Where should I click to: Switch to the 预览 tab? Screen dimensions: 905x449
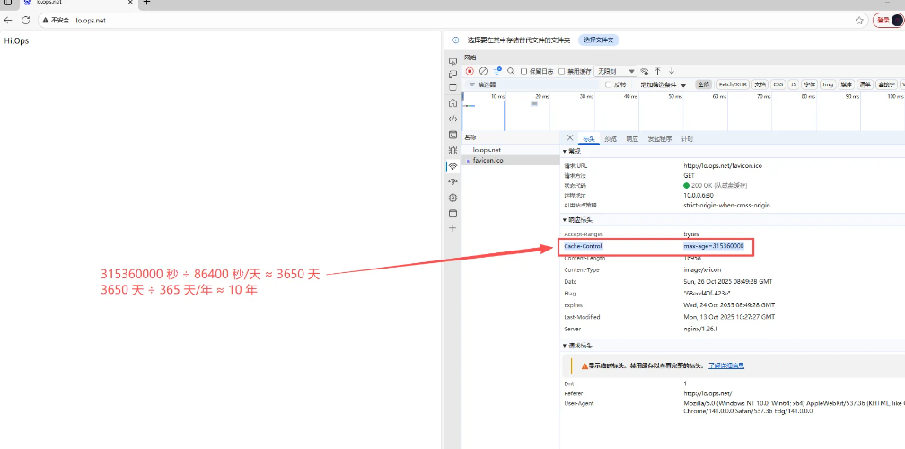point(611,139)
